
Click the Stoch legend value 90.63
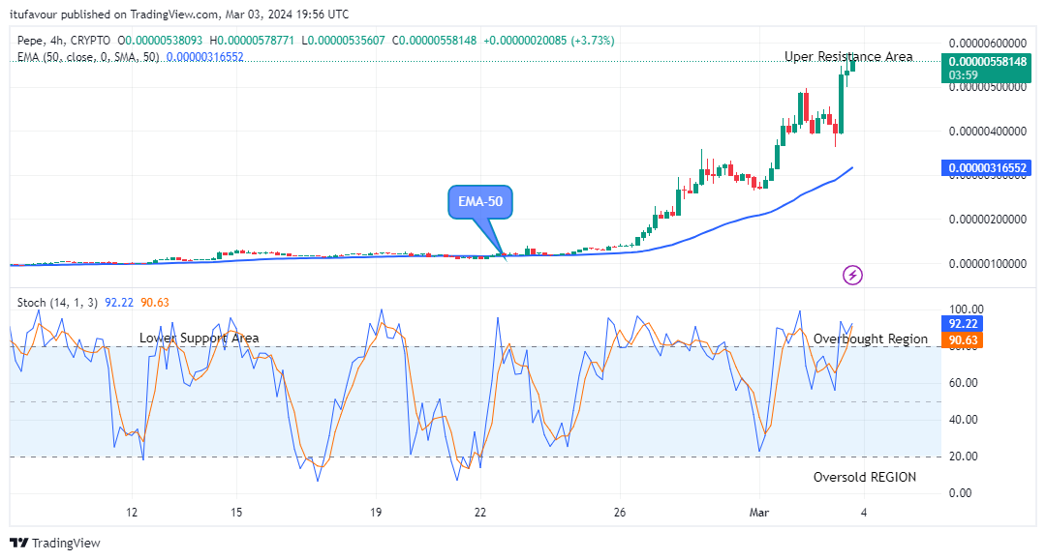tap(155, 303)
